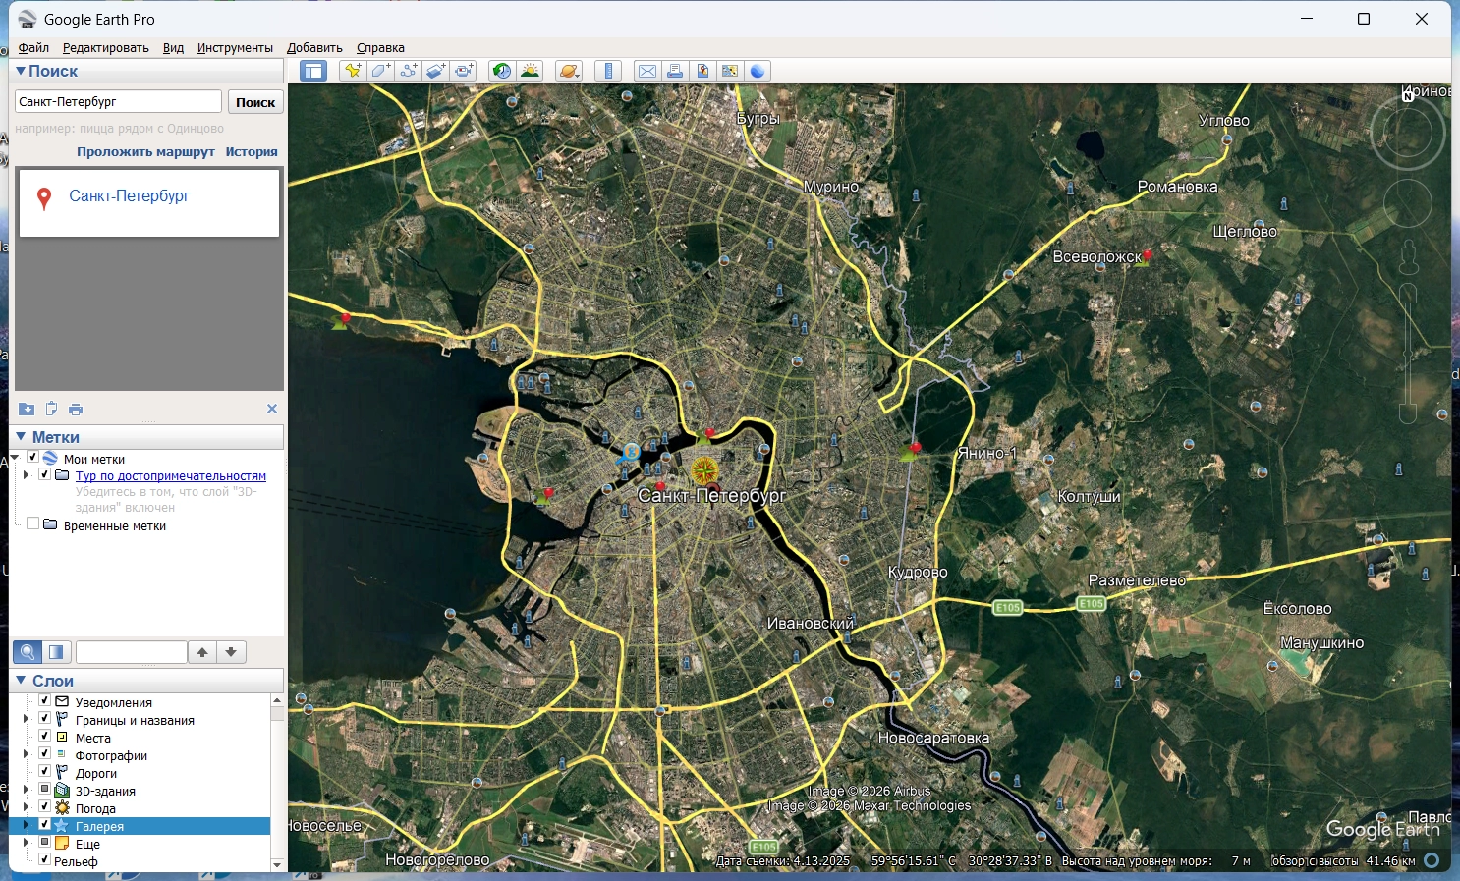Expand the Погода layer tree
1460x881 pixels.
point(27,808)
